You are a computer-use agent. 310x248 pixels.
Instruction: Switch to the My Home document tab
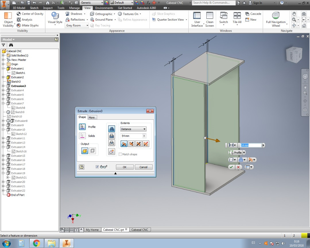click(92, 230)
